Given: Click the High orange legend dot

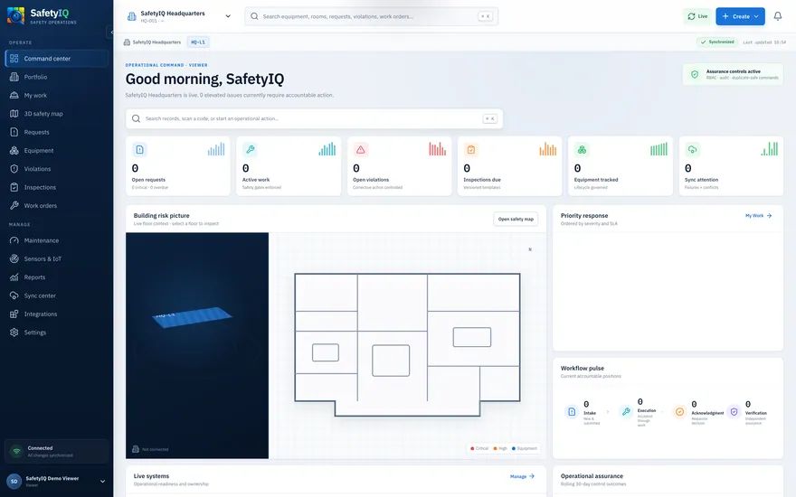Looking at the screenshot, I should [496, 448].
